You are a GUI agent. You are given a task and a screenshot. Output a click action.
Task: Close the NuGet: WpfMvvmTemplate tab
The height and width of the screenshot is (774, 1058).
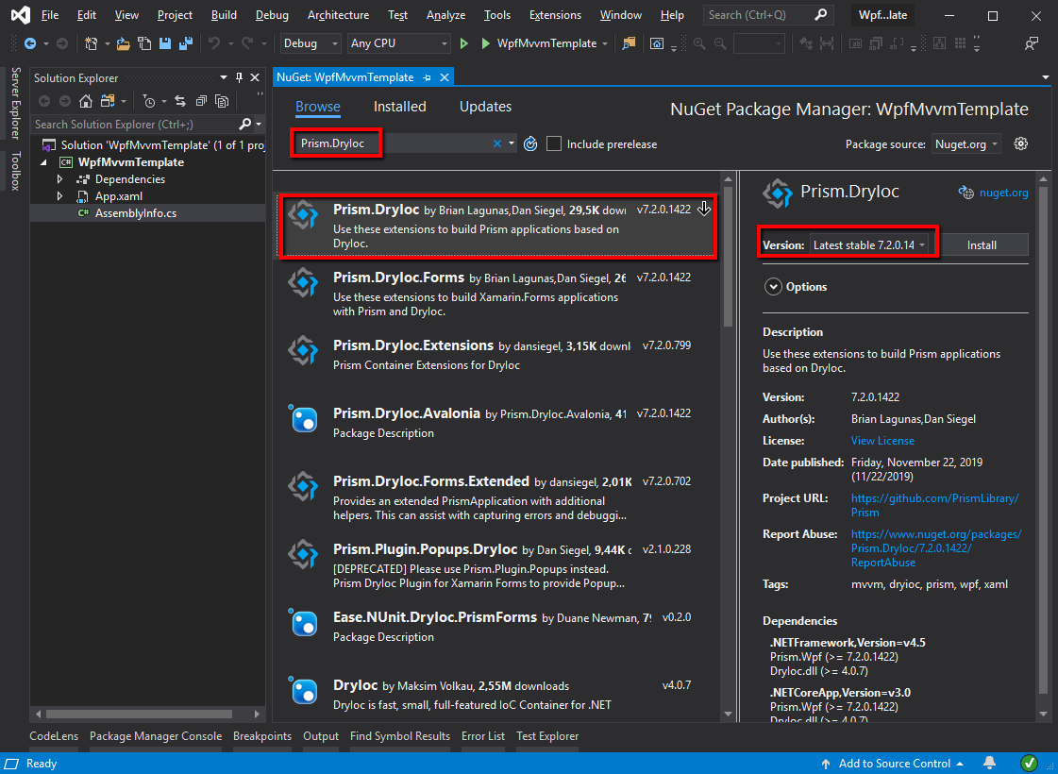tap(445, 77)
